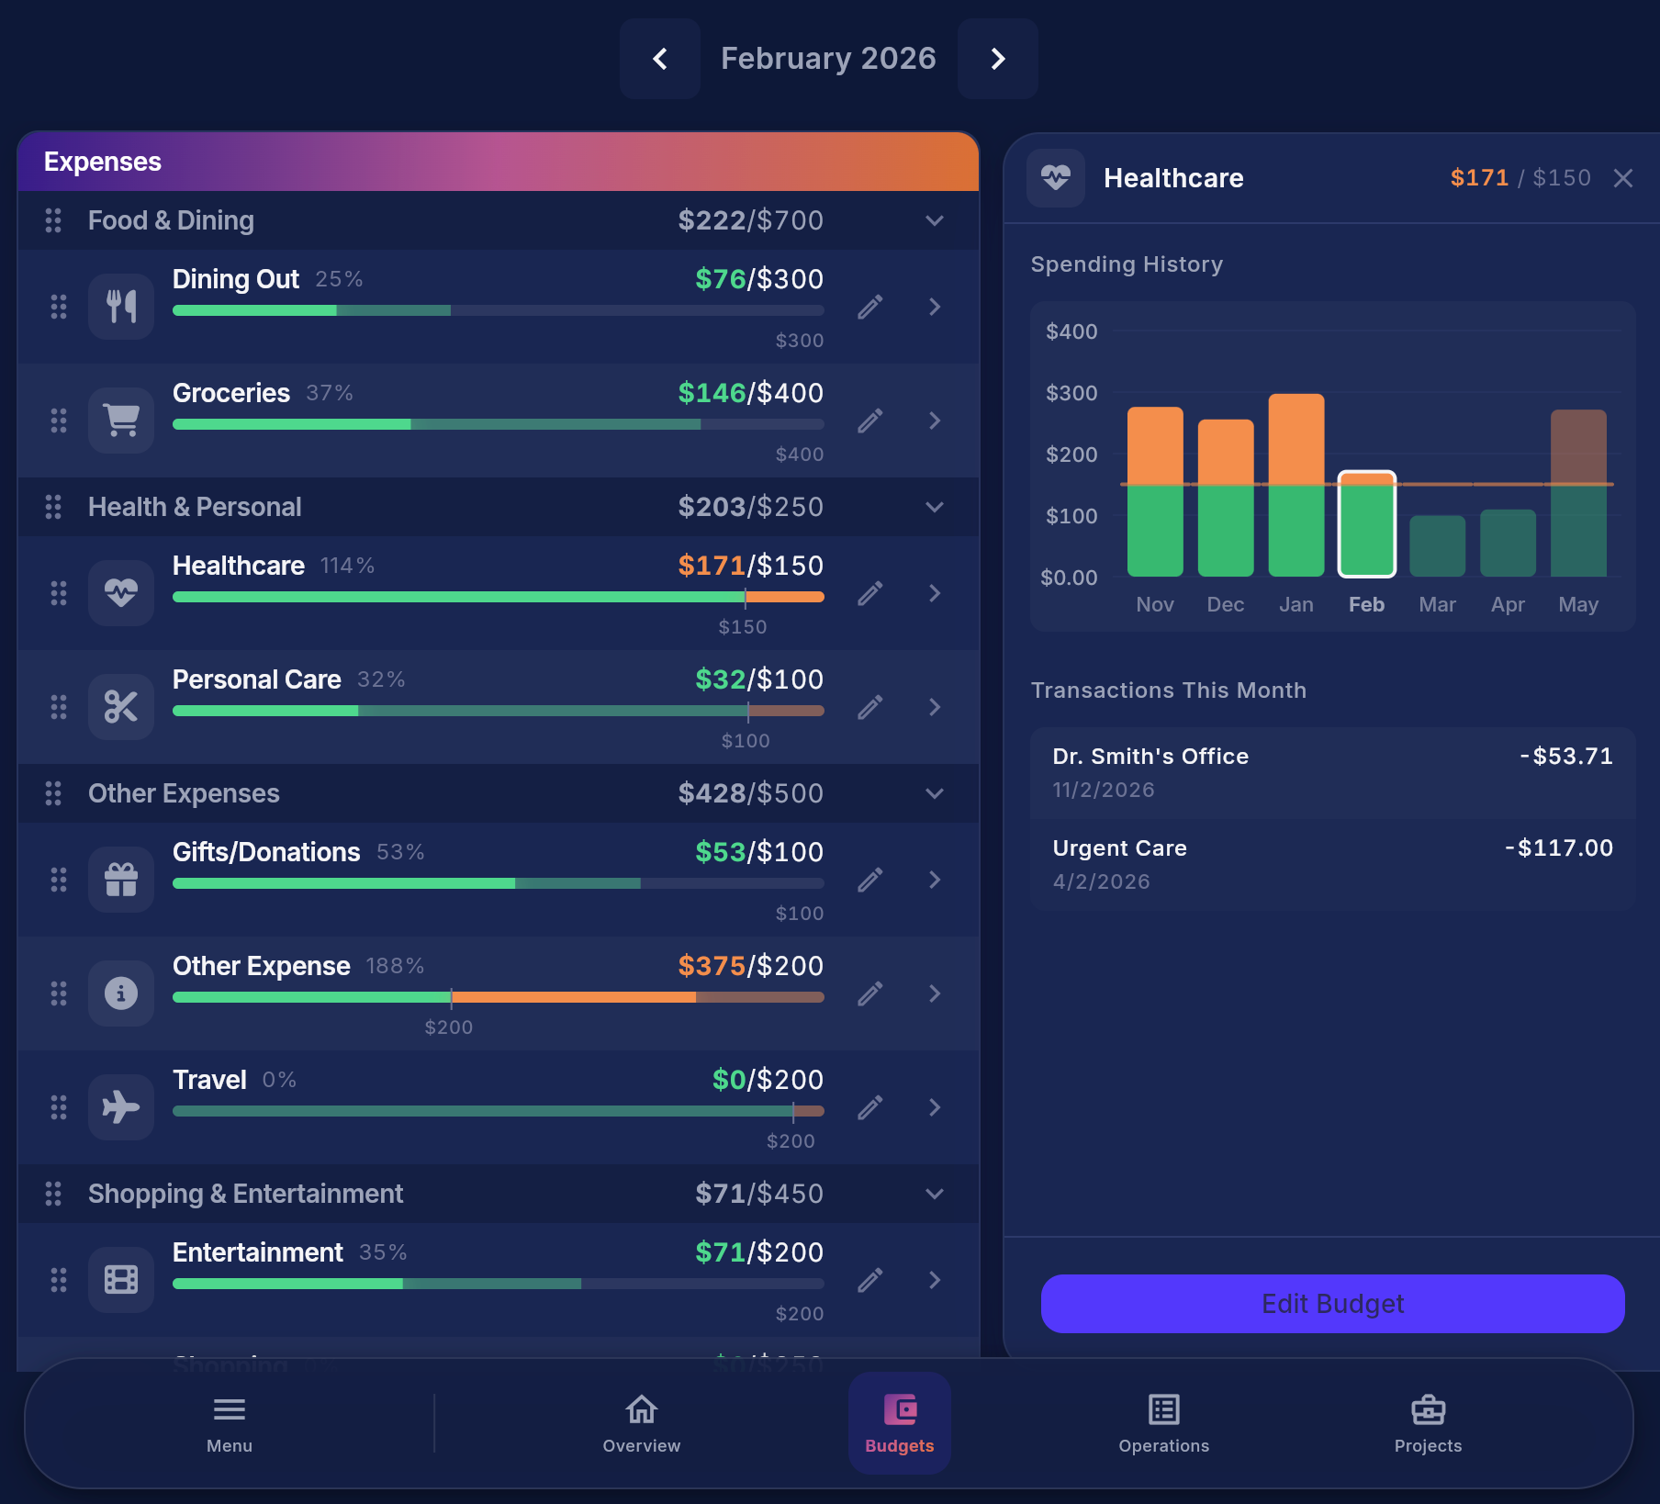
Task: Expand details for Dining Out
Action: 935,307
